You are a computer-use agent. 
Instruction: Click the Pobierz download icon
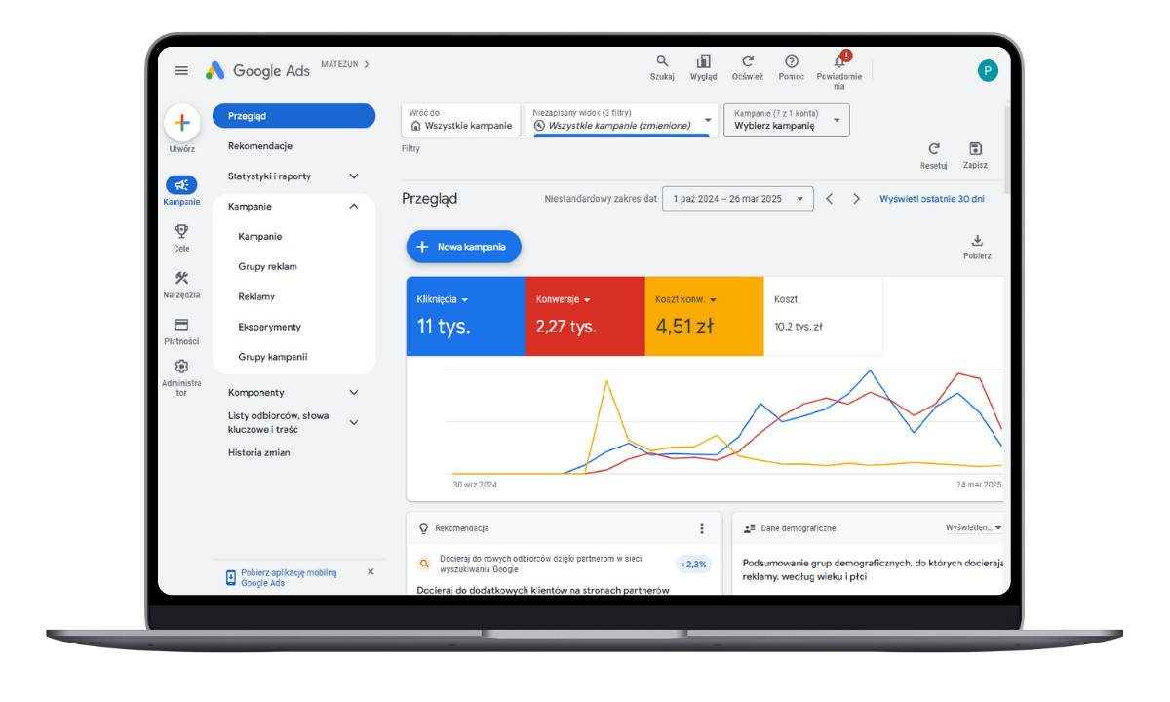(x=977, y=241)
